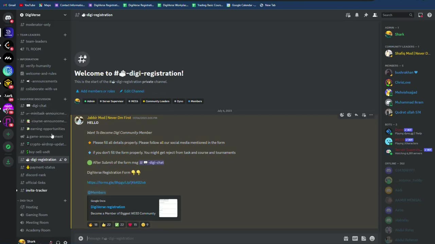
Task: Focus the Search box in header
Action: [397, 15]
